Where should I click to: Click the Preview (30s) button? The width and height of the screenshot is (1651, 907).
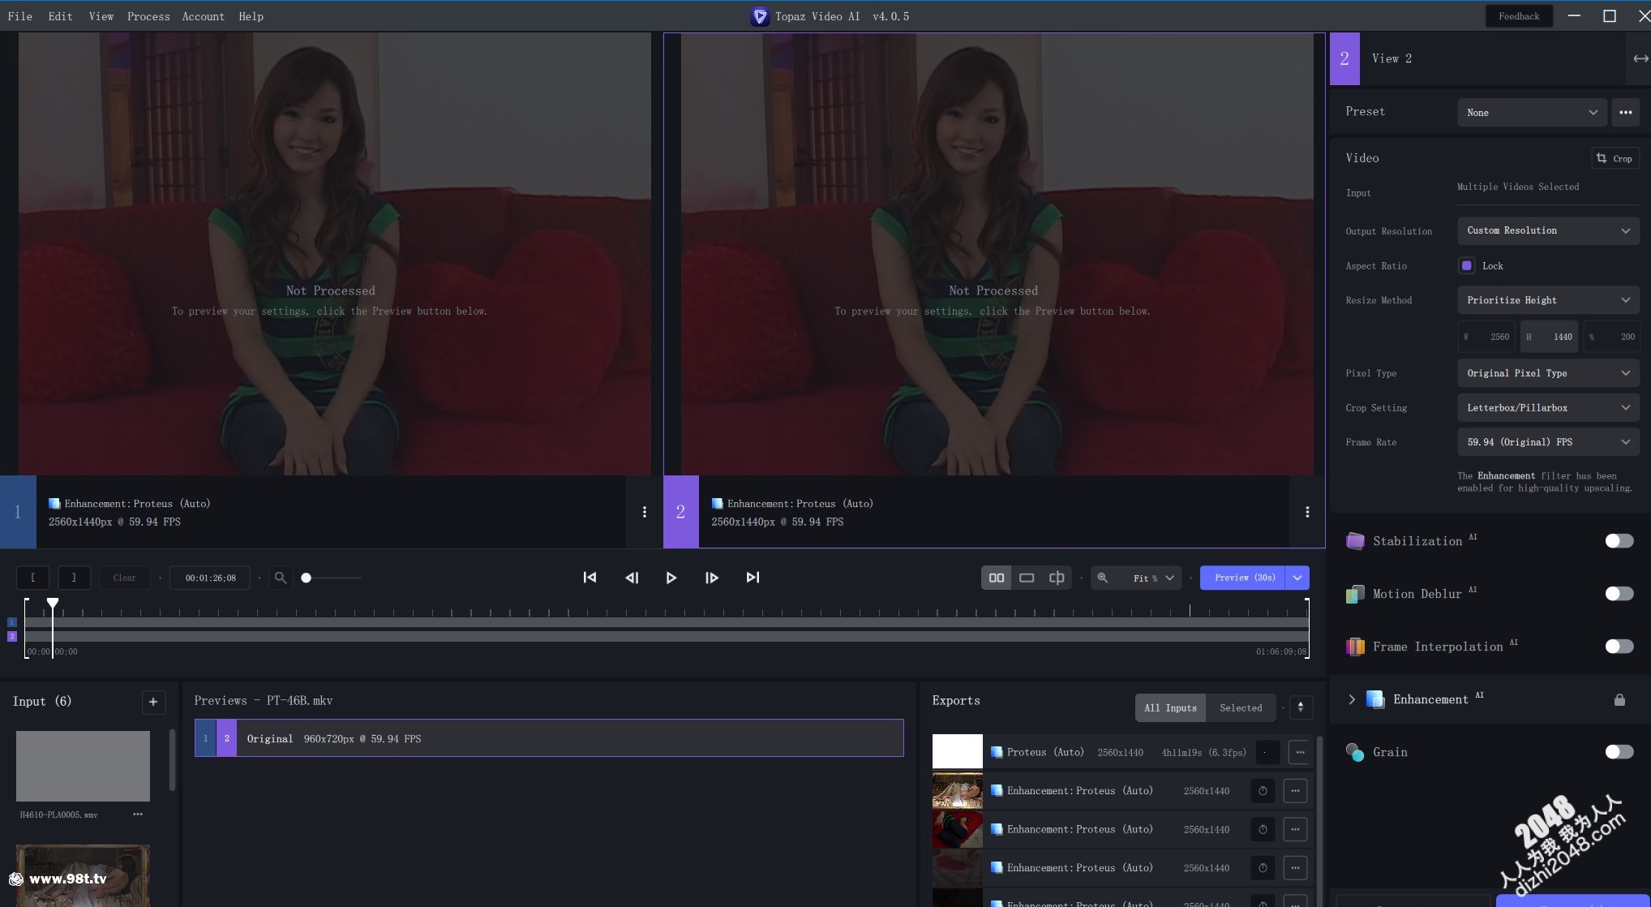(1244, 578)
